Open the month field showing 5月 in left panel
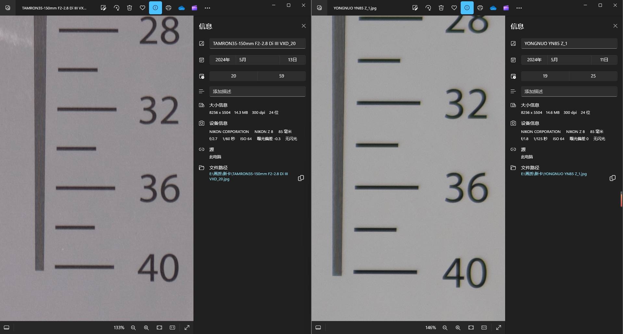 tap(257, 60)
